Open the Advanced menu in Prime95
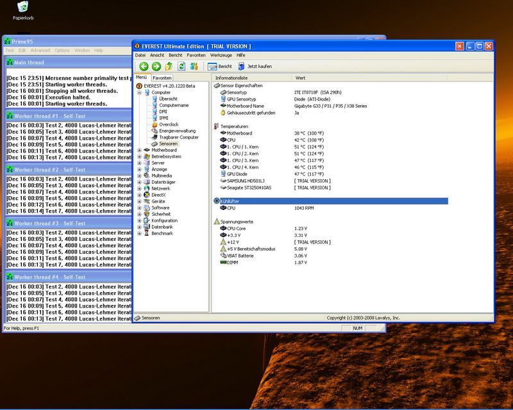This screenshot has height=410, width=513. (x=40, y=51)
